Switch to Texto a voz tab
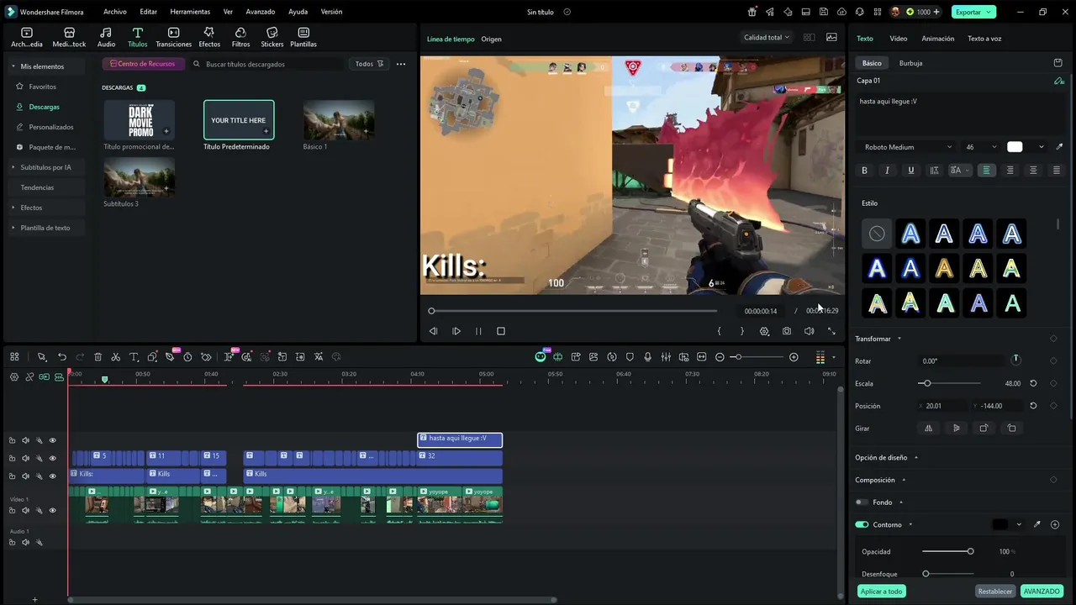 coord(984,39)
